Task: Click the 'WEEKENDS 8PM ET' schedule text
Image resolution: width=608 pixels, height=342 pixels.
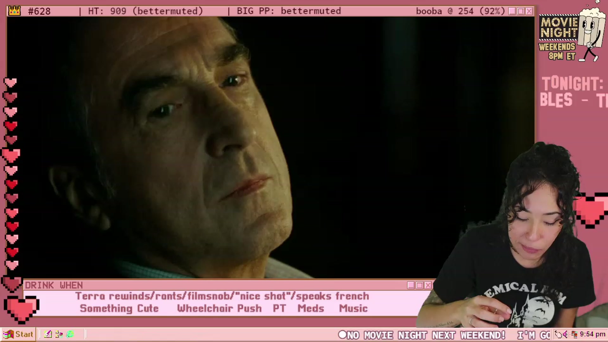Action: (x=557, y=52)
